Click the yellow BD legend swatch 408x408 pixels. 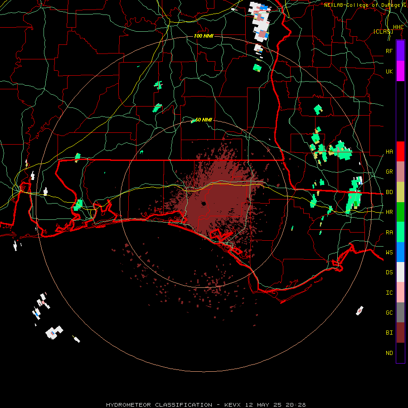coord(400,192)
